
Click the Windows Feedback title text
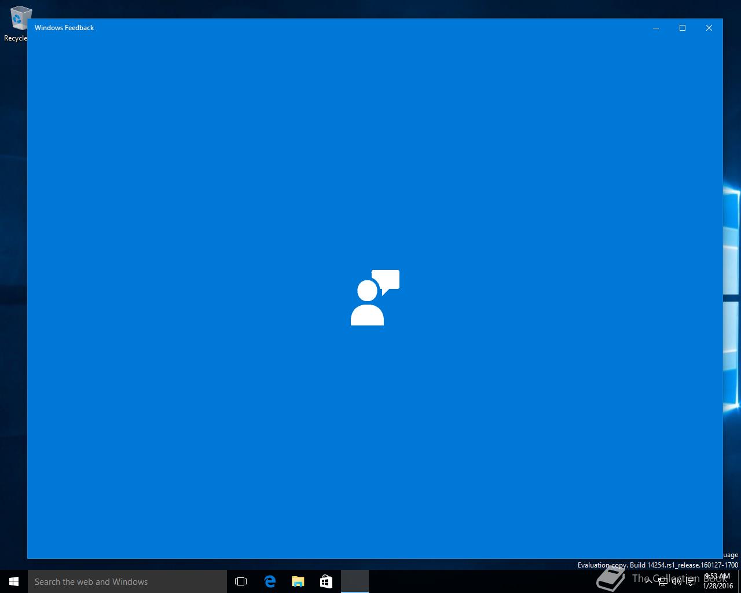pyautogui.click(x=64, y=28)
